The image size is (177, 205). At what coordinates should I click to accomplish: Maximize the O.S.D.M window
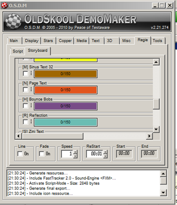click(162, 6)
